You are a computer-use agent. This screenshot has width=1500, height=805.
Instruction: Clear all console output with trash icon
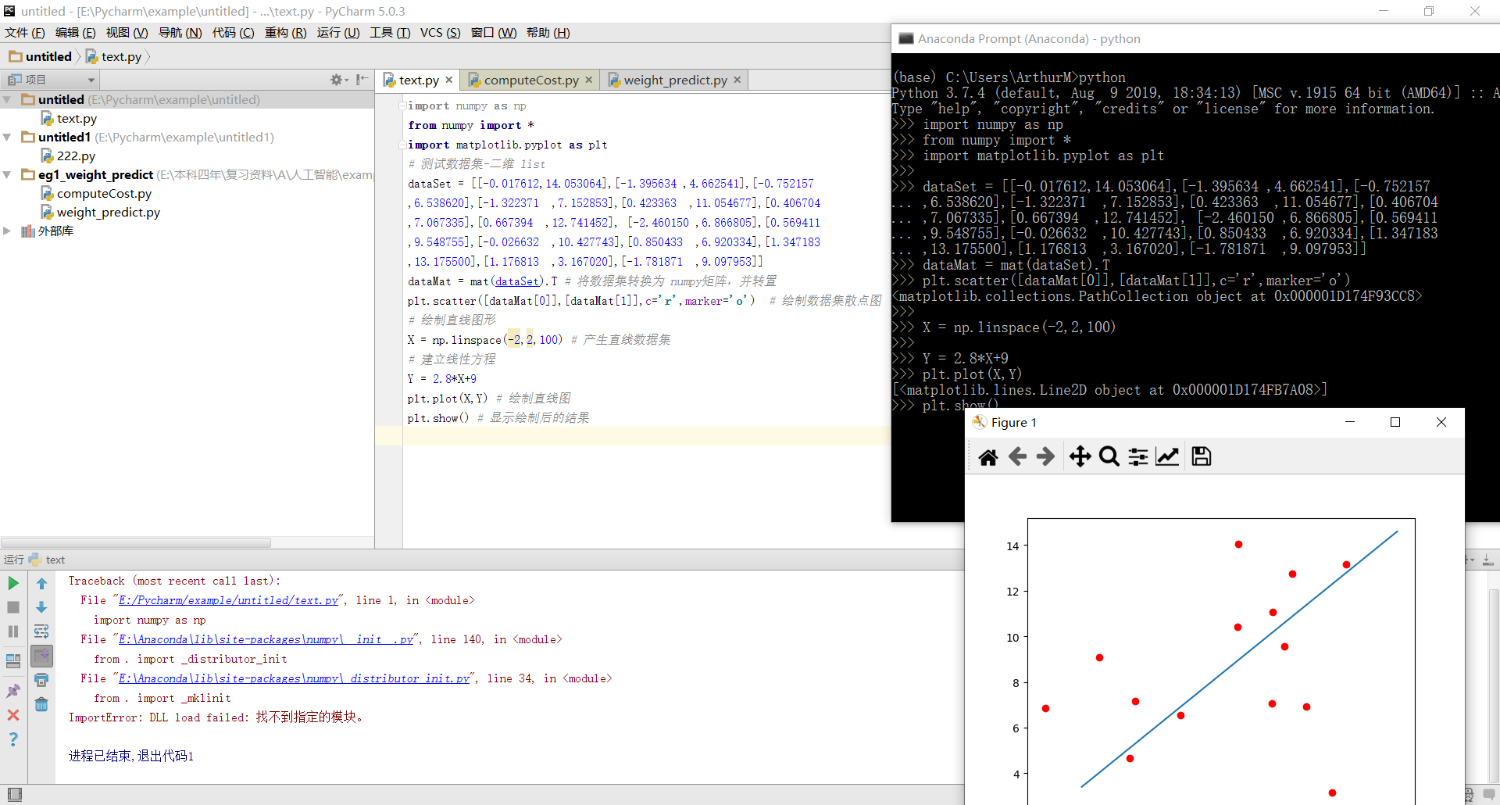coord(41,704)
